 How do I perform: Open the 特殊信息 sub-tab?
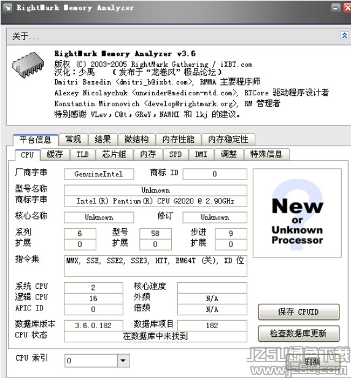point(266,154)
